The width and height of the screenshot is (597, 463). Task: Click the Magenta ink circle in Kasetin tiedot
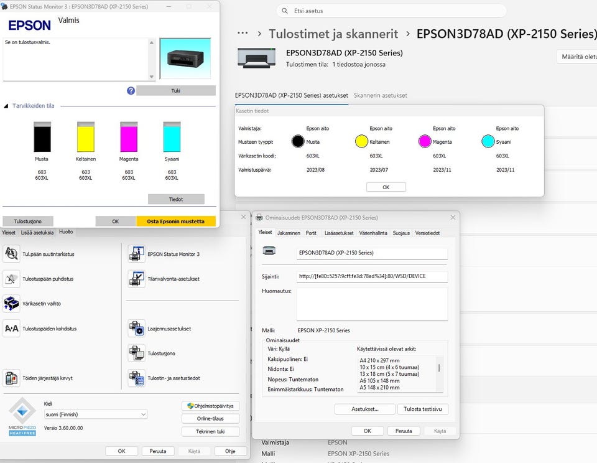pyautogui.click(x=425, y=141)
